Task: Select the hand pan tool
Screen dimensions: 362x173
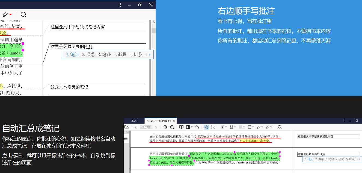Action: (206, 127)
